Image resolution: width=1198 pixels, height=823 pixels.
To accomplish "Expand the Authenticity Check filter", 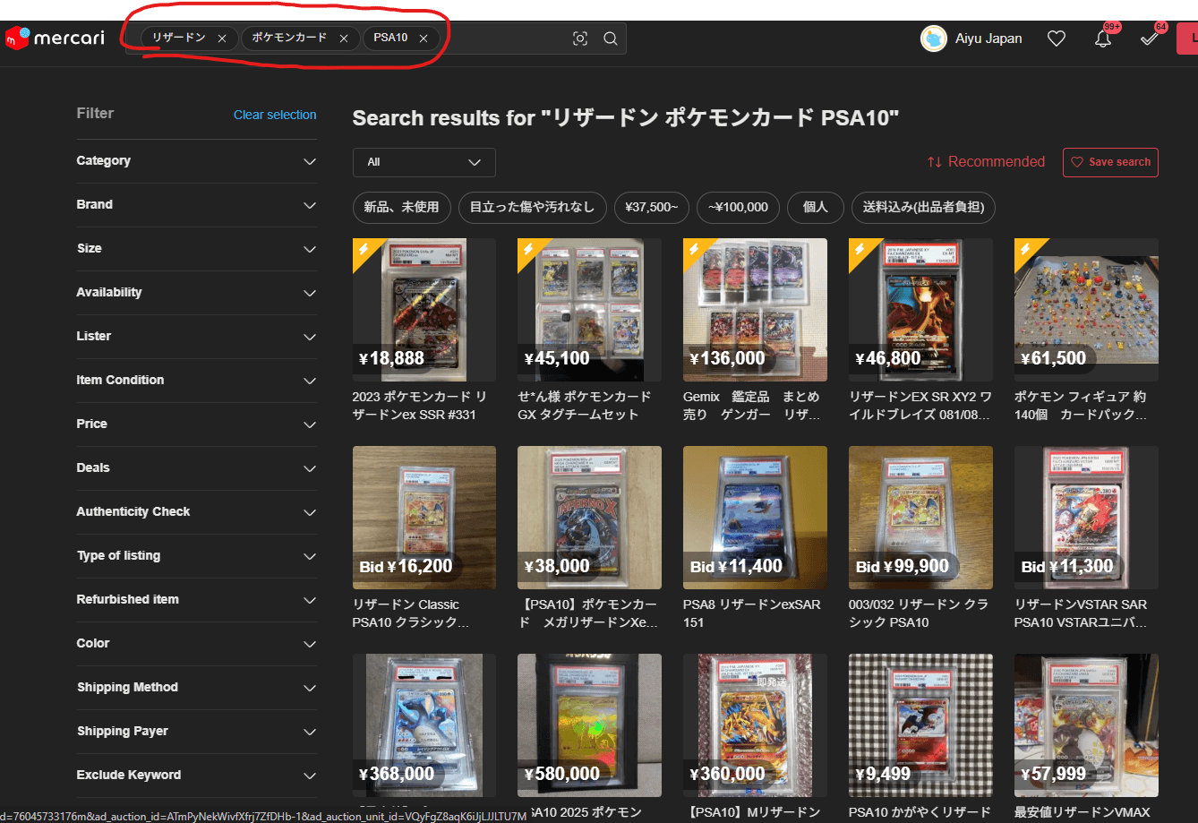I will tap(196, 512).
